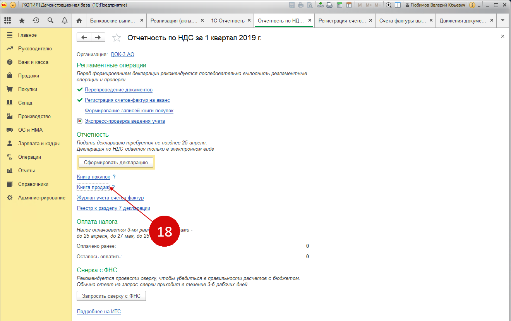Image resolution: width=511 pixels, height=321 pixels.
Task: Open the Банк и касса section
Action: tap(36, 62)
